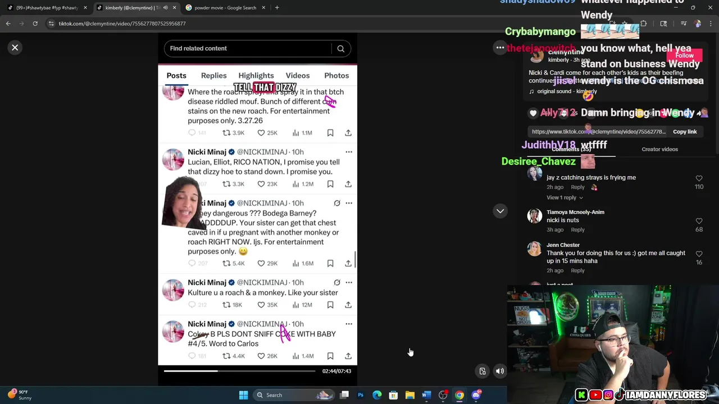Screen dimensions: 719x404
Task: Click the Find related content search field
Action: 250,48
